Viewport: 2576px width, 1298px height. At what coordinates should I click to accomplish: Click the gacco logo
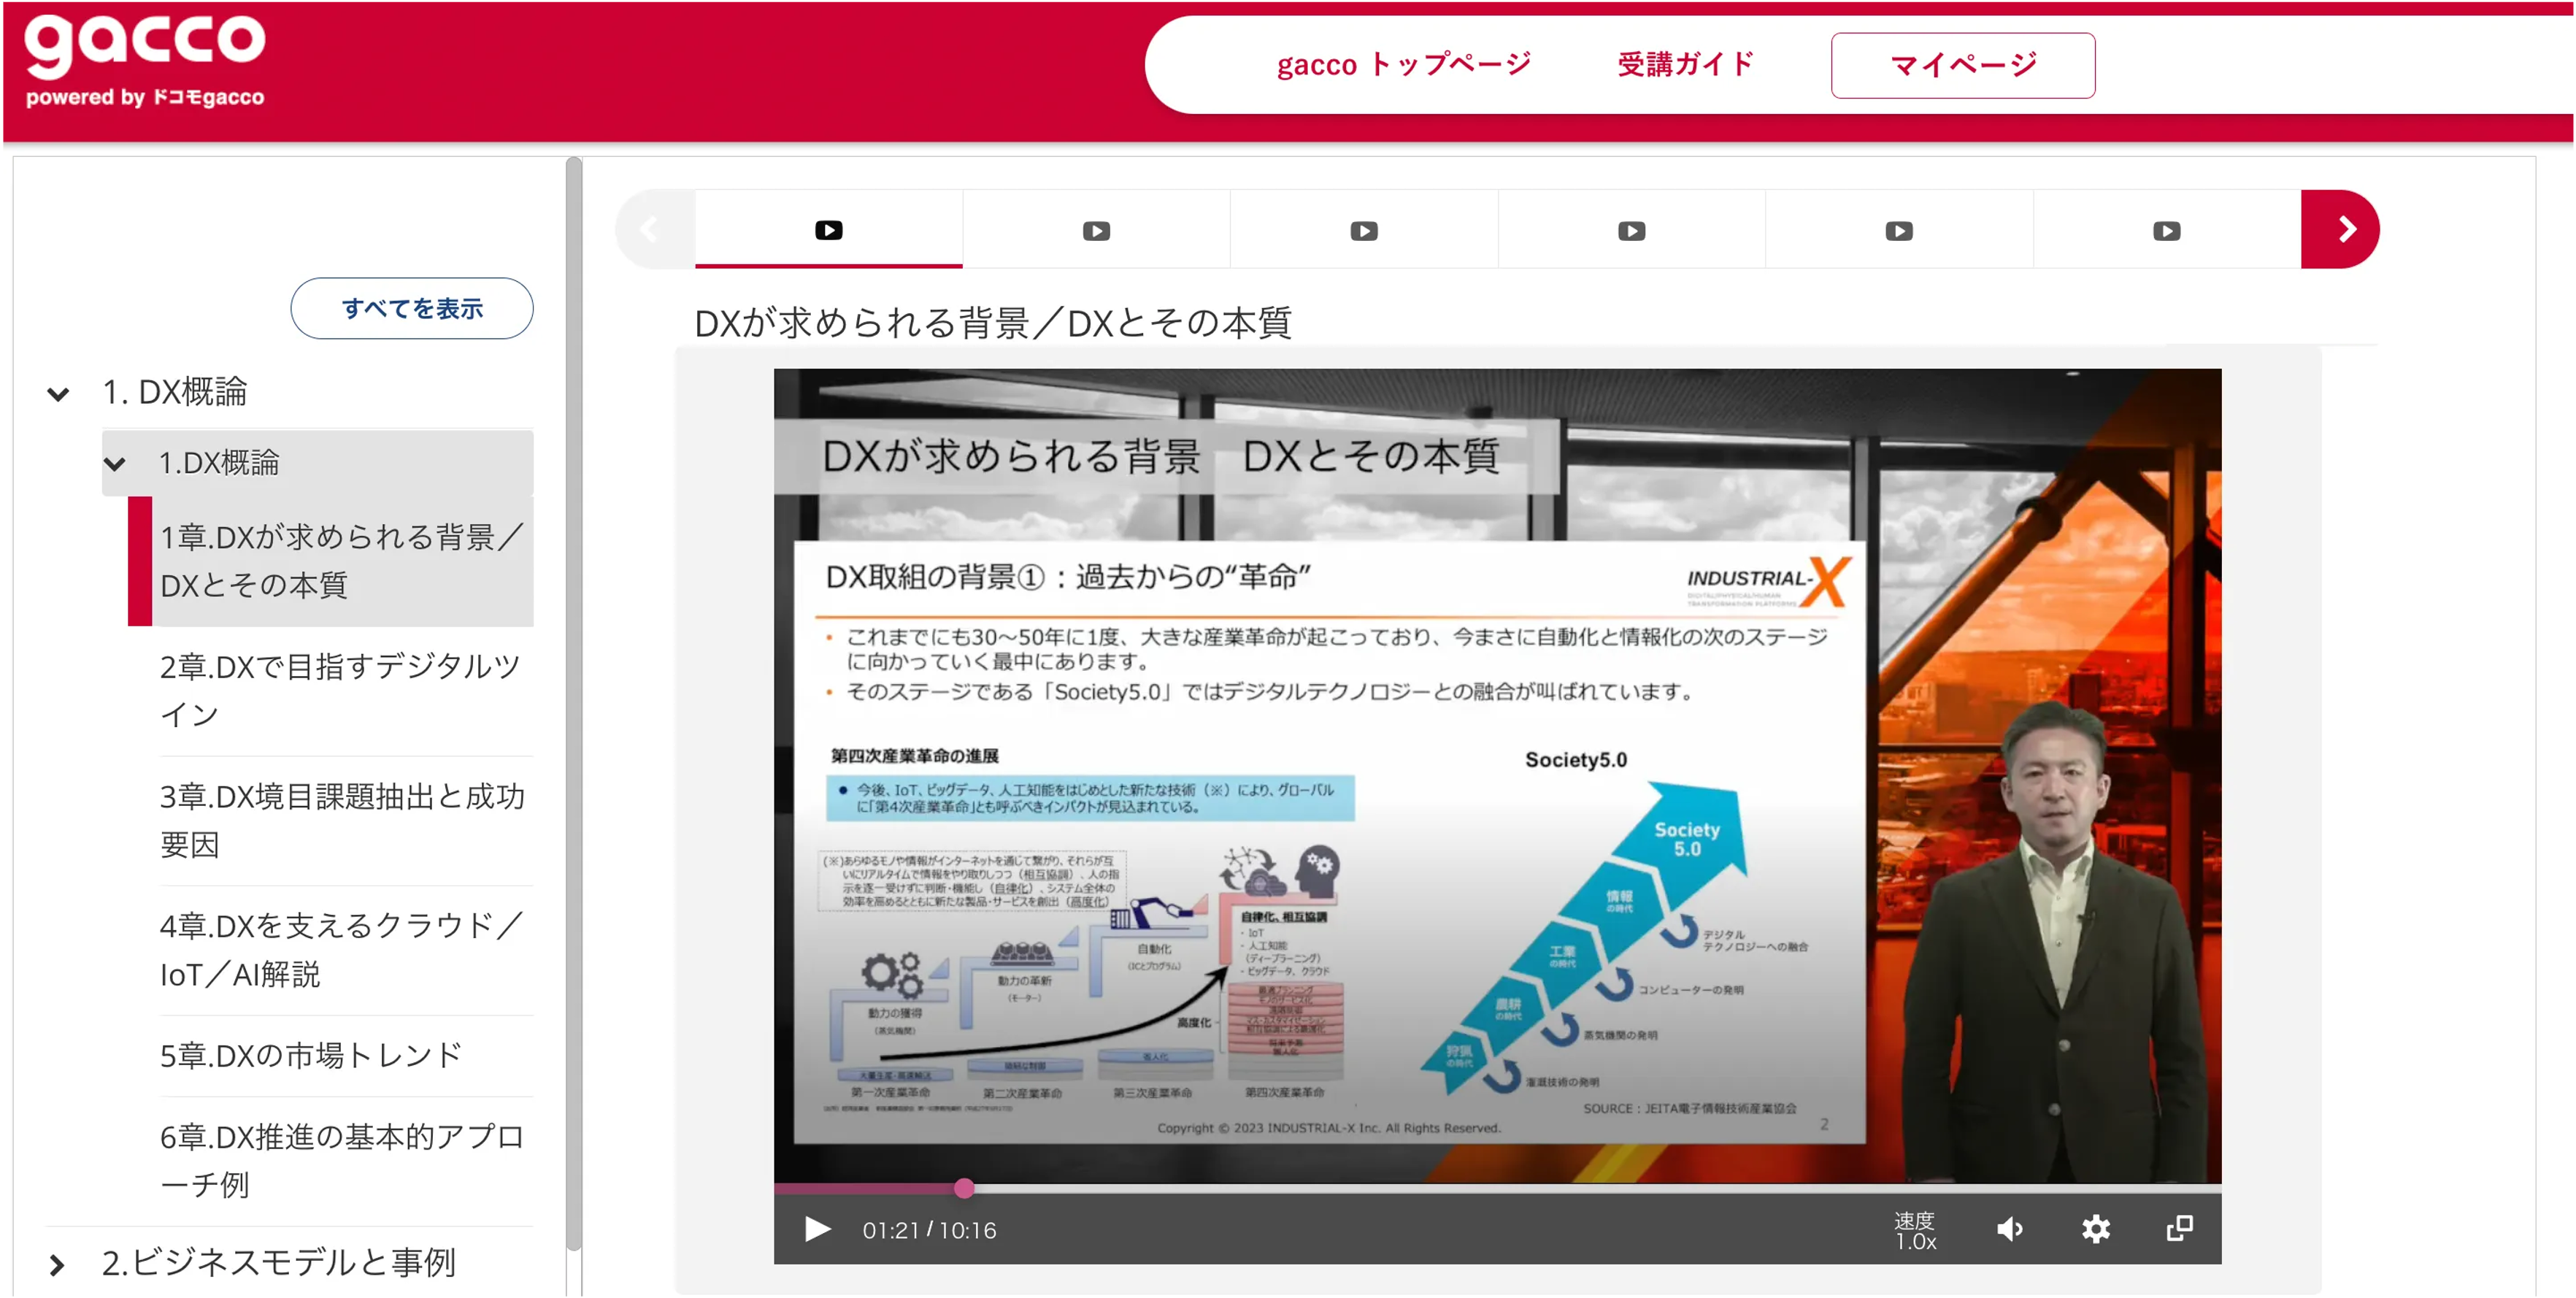point(145,60)
